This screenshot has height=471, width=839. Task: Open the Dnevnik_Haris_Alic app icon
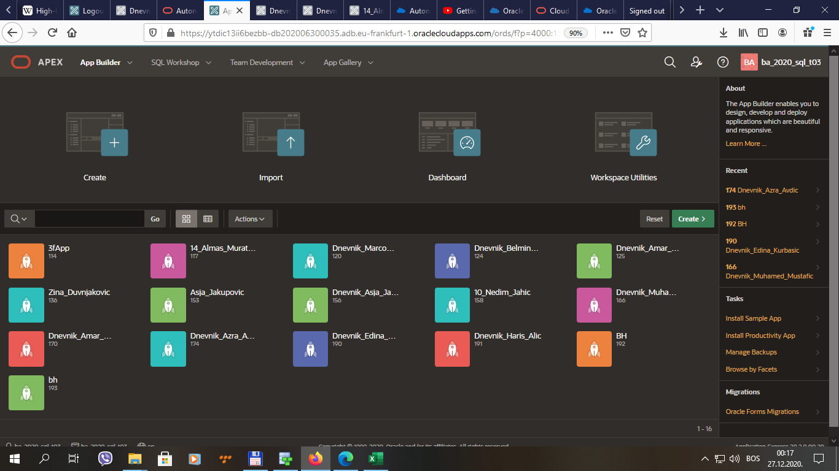click(x=453, y=349)
